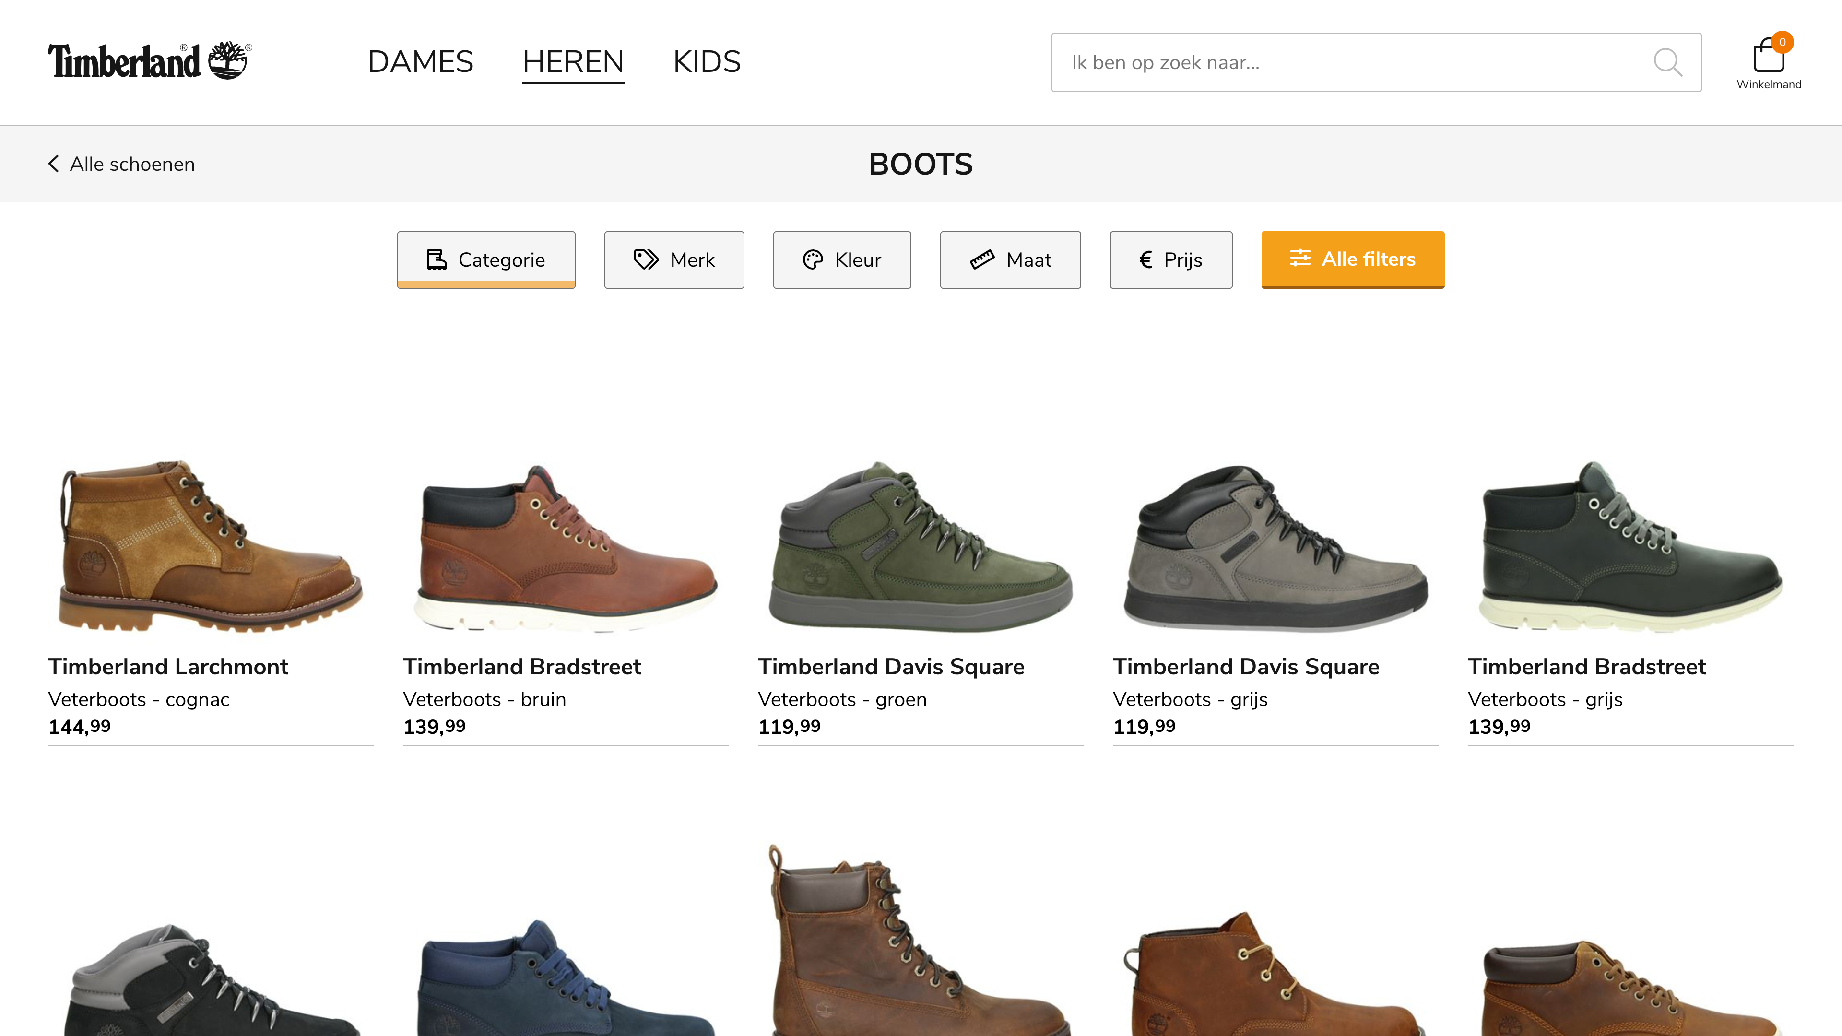Click the palette icon on Kleur

(x=812, y=259)
